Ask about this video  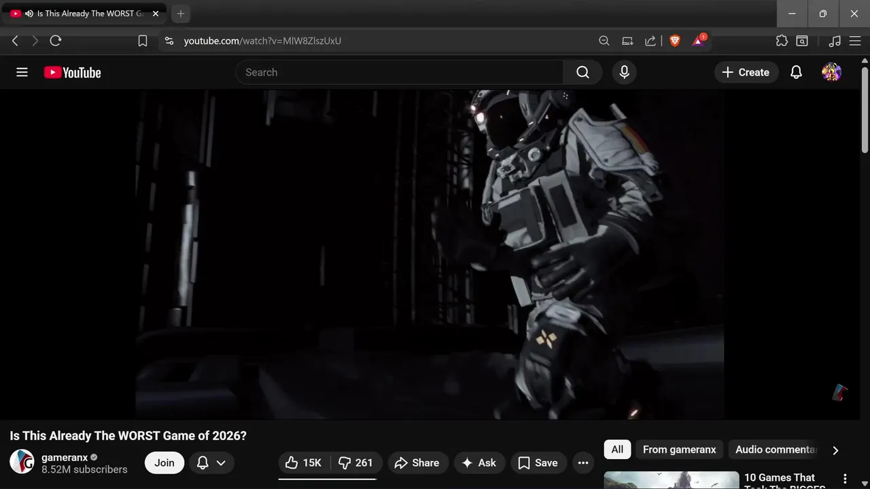click(x=480, y=463)
